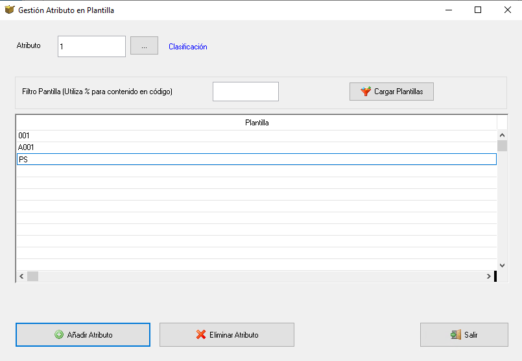The width and height of the screenshot is (522, 361).
Task: Click the vertical scrollbar down arrow
Action: click(502, 266)
